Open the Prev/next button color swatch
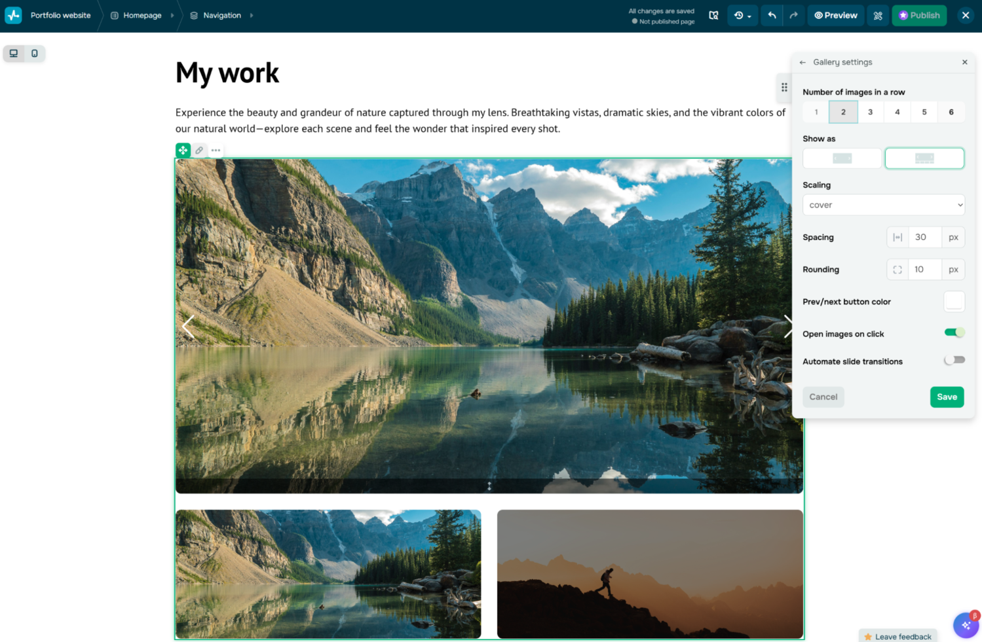Viewport: 982px width, 642px height. (x=954, y=302)
